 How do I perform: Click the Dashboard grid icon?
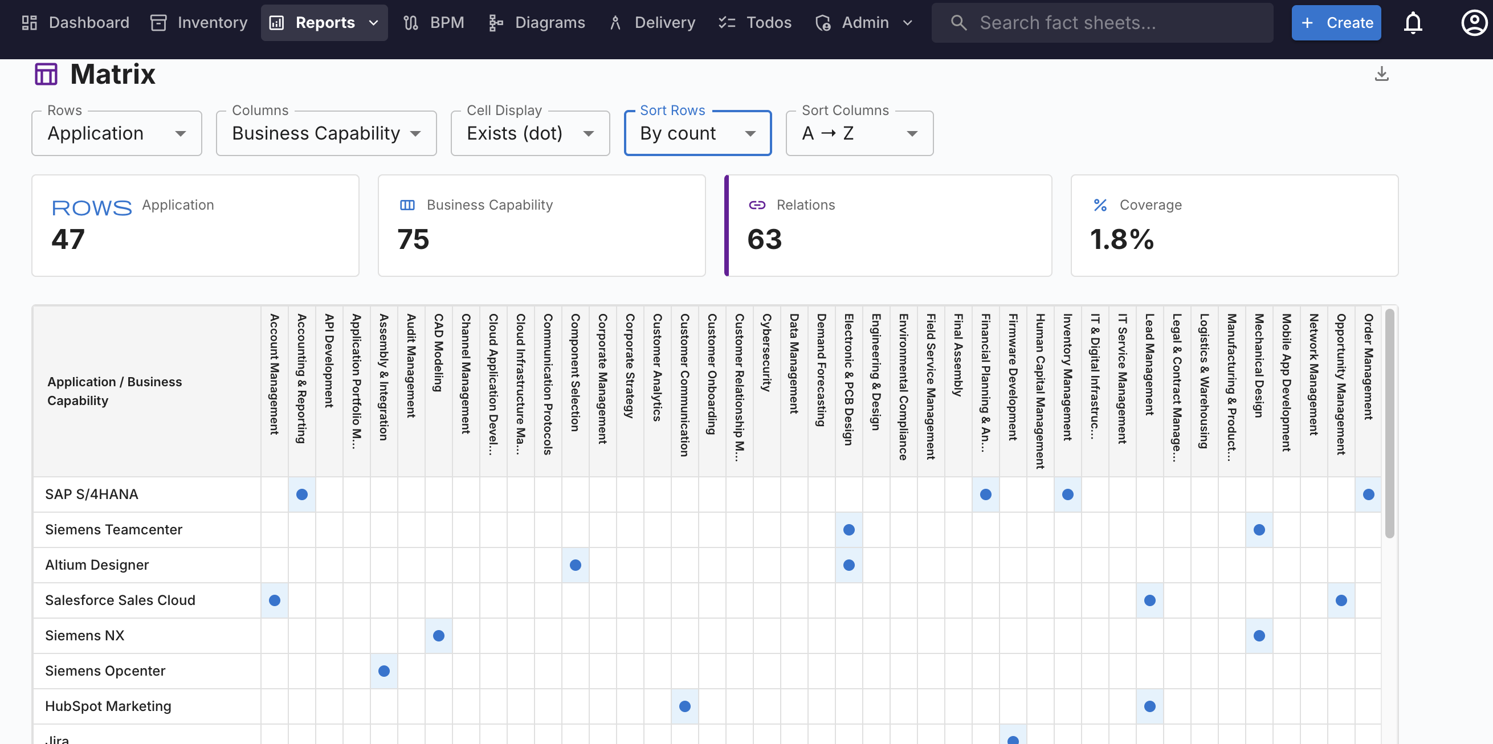29,23
